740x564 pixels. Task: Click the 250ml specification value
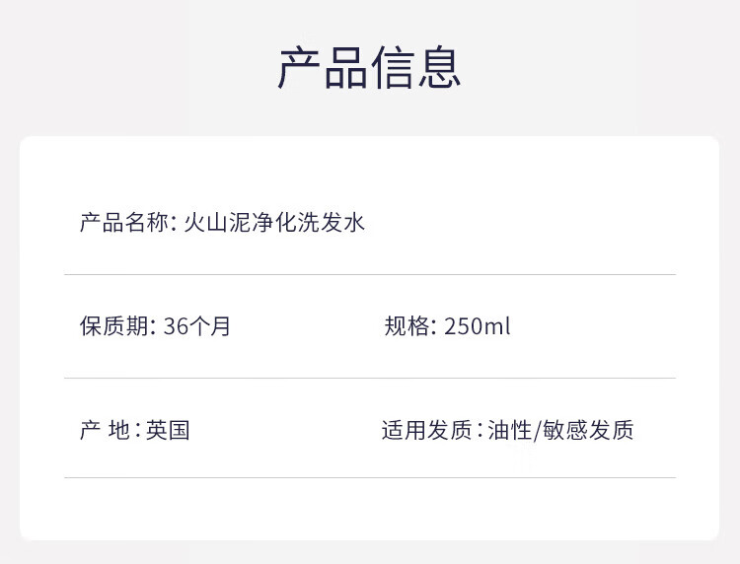click(x=478, y=325)
